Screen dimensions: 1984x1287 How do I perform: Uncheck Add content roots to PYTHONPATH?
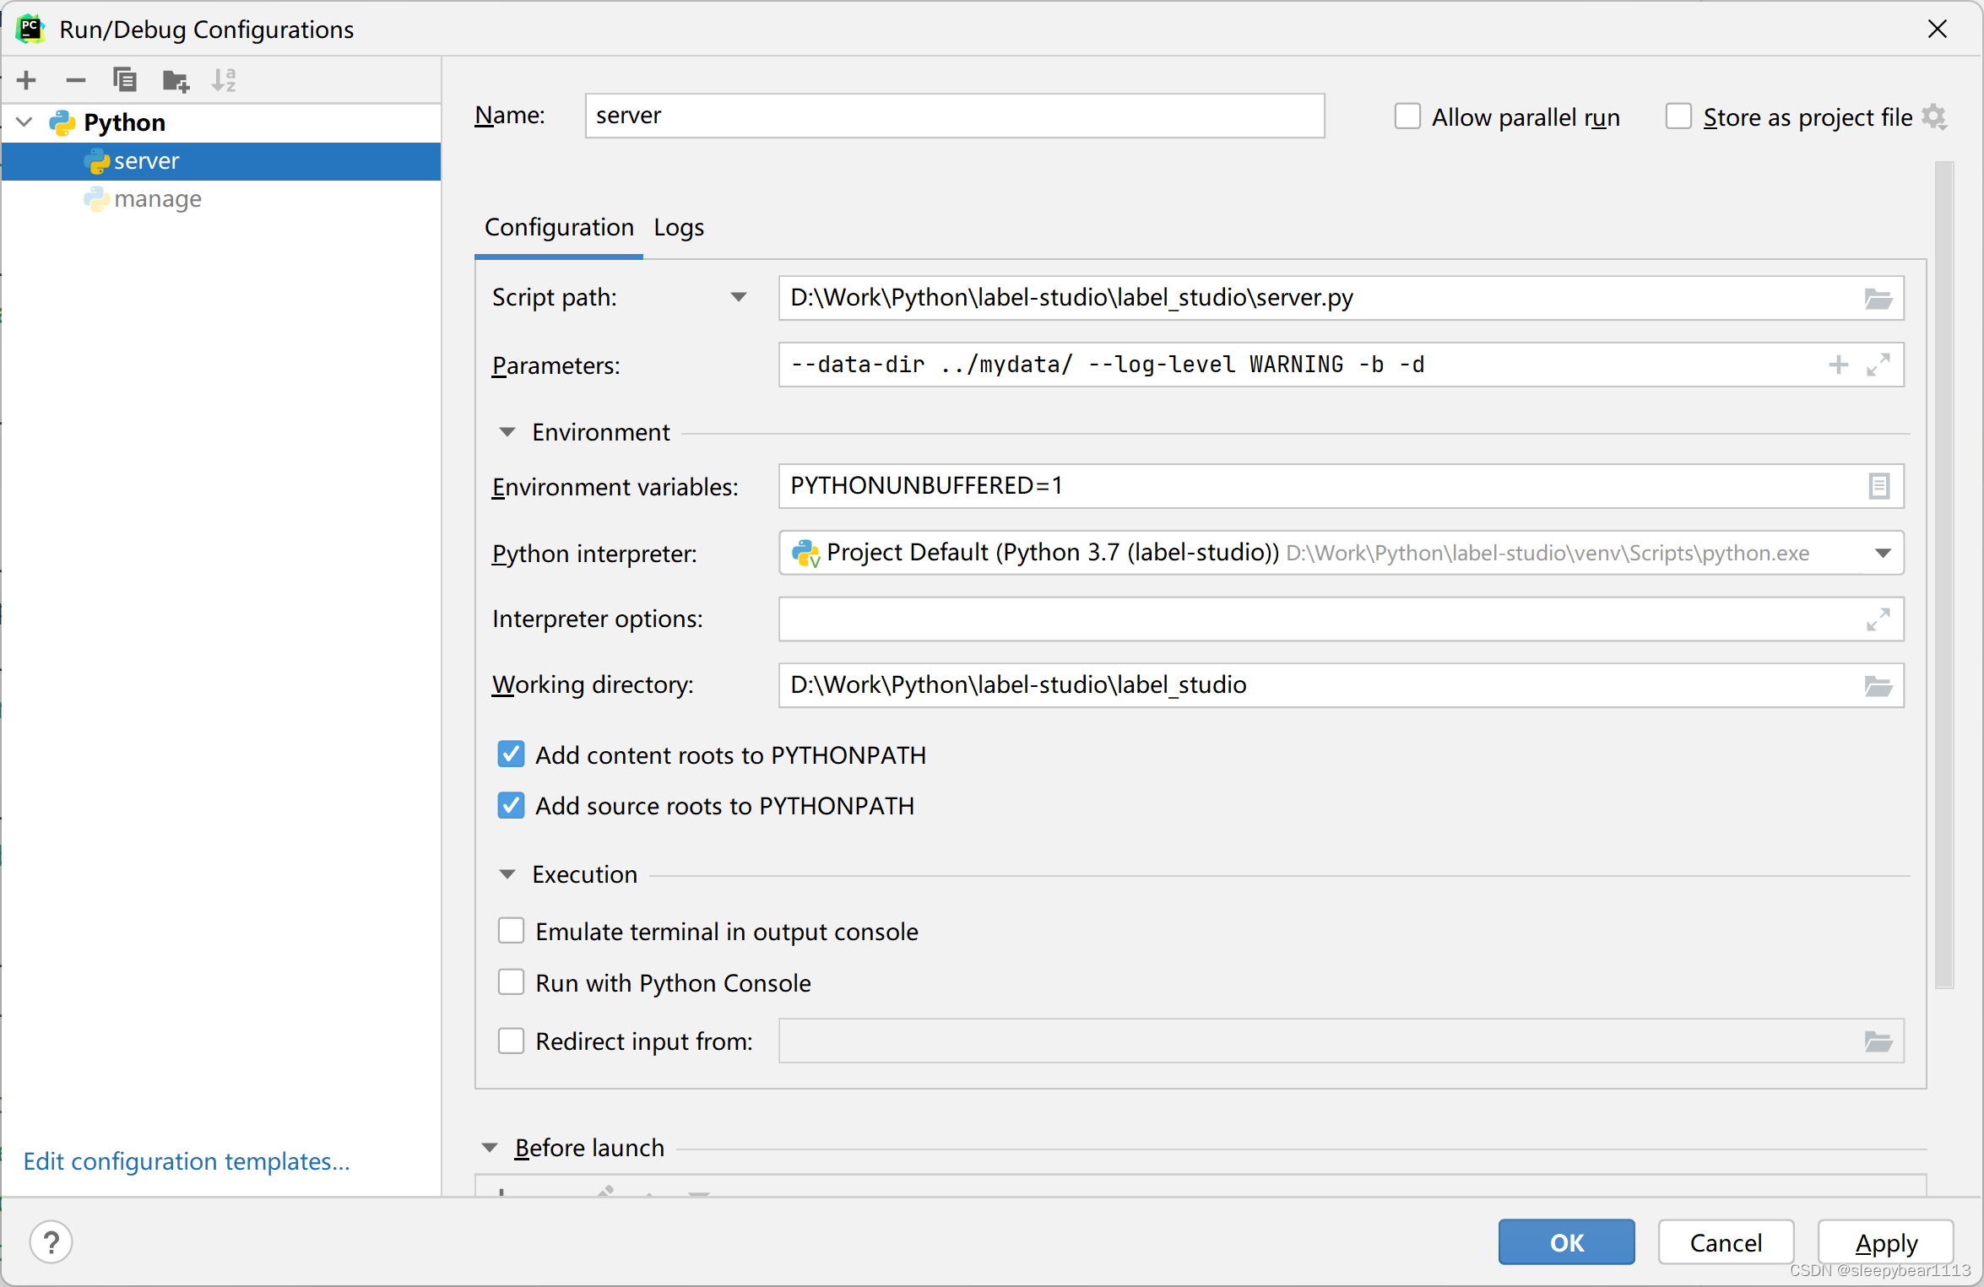pos(511,754)
